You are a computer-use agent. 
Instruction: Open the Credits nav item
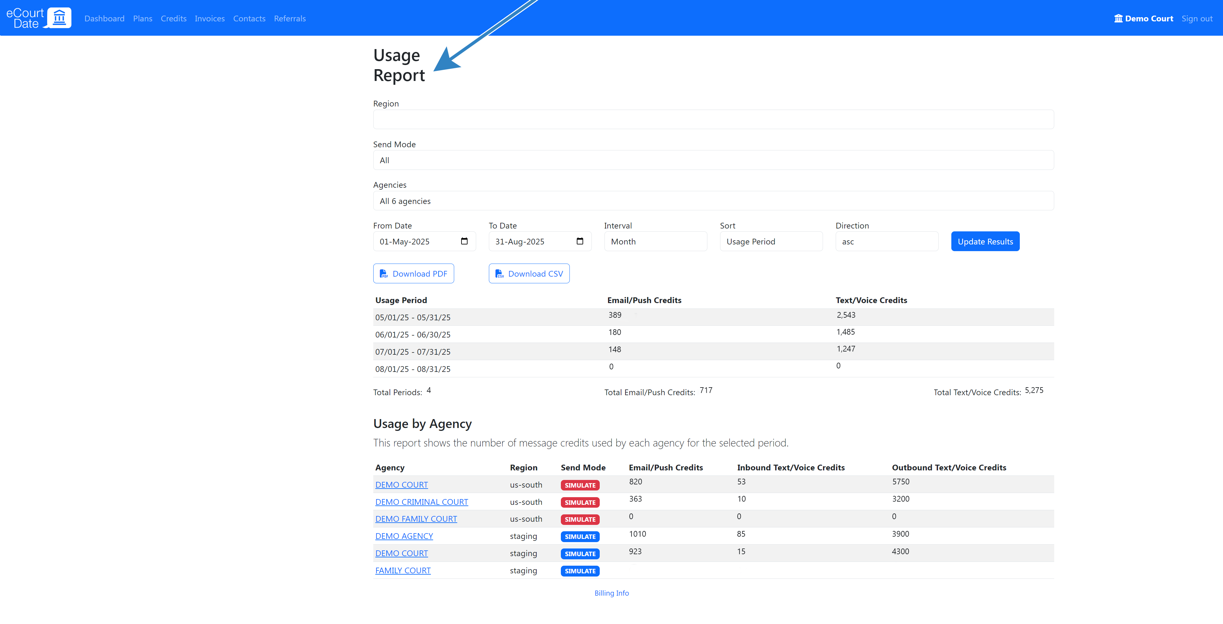point(173,18)
